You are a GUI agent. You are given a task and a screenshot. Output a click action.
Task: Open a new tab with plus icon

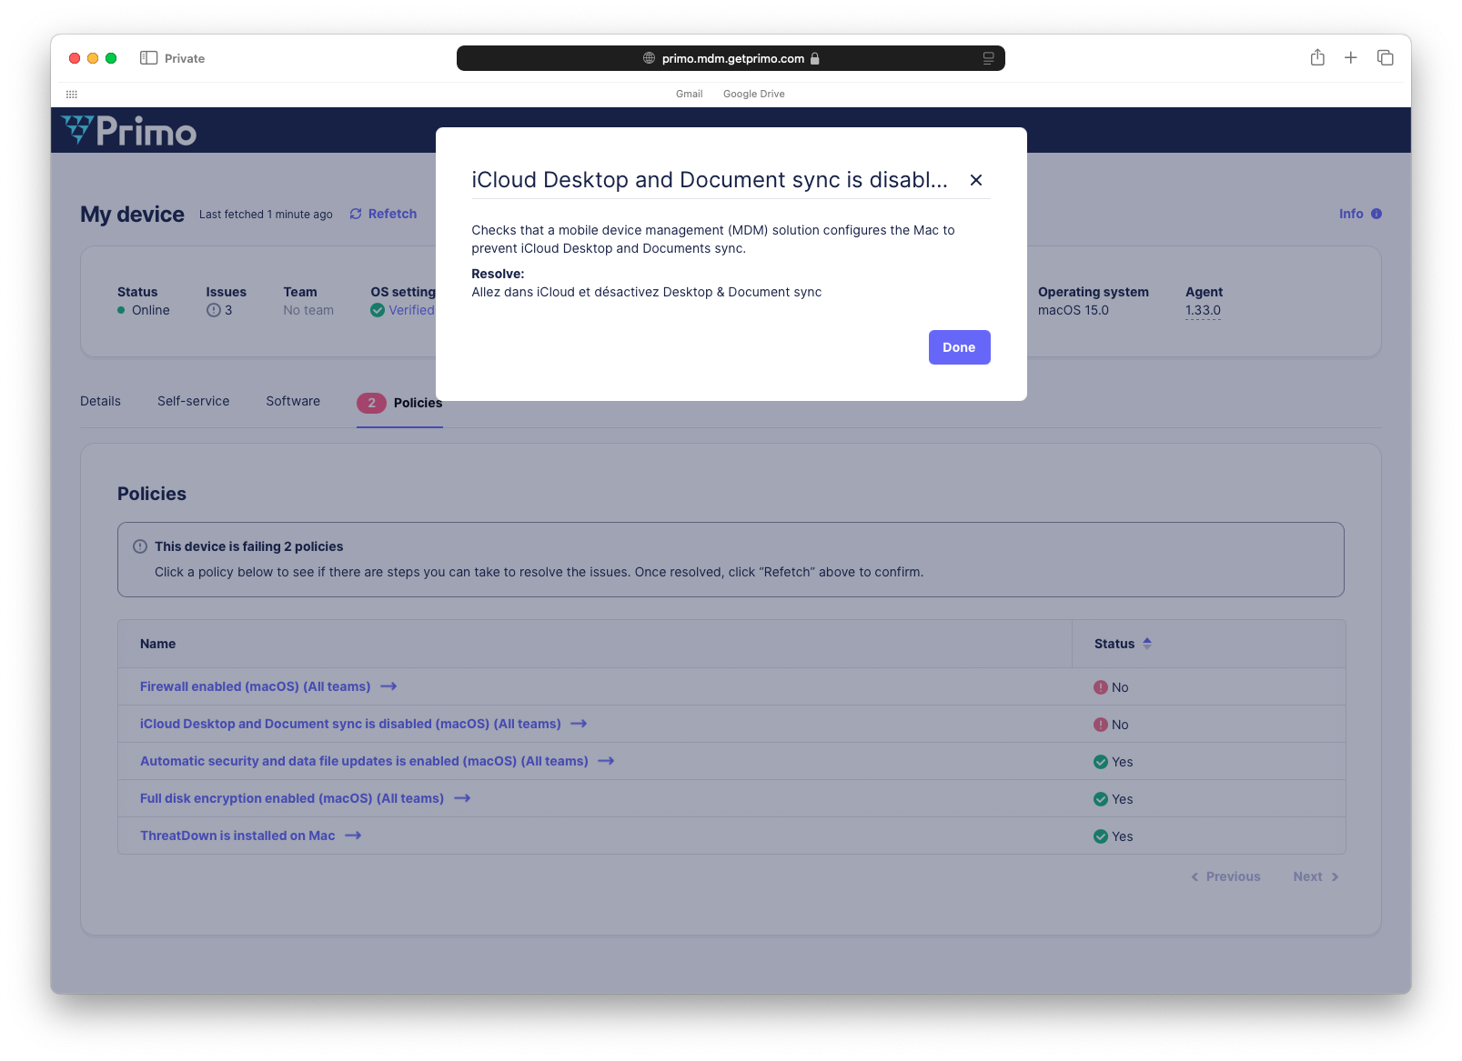coord(1351,57)
